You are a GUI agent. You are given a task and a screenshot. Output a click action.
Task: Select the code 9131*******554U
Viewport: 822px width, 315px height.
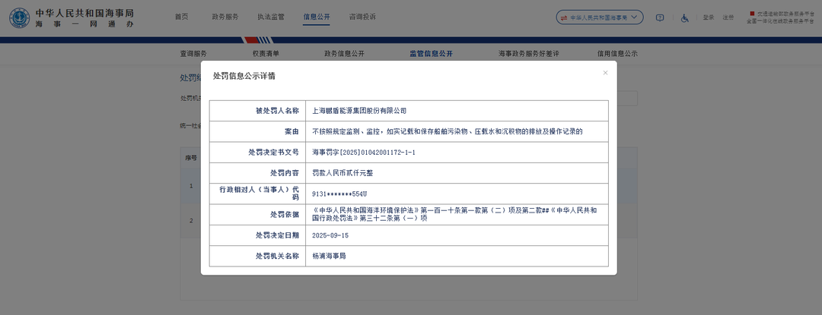[339, 194]
